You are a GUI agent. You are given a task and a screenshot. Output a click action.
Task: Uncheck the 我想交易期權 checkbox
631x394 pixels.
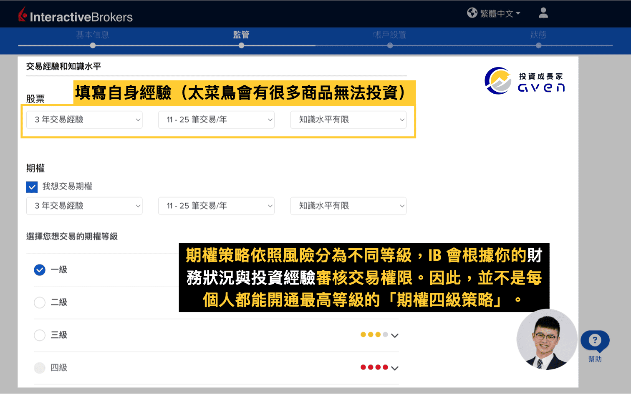click(32, 187)
